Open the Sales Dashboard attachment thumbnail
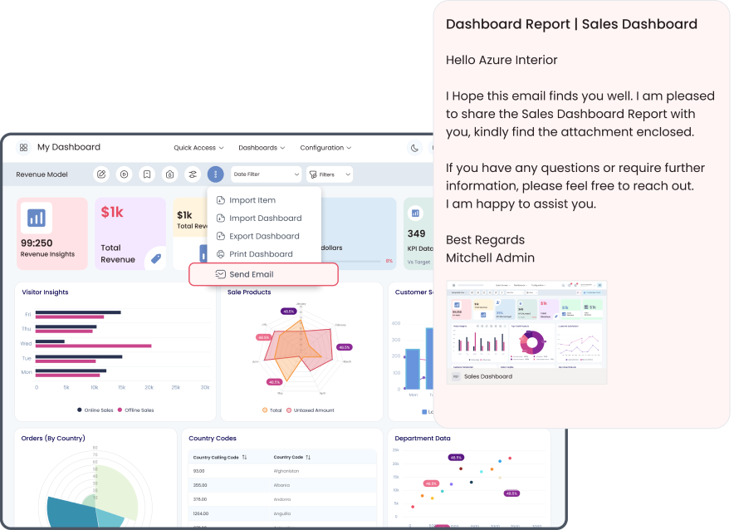Image resolution: width=734 pixels, height=530 pixels. [x=526, y=331]
